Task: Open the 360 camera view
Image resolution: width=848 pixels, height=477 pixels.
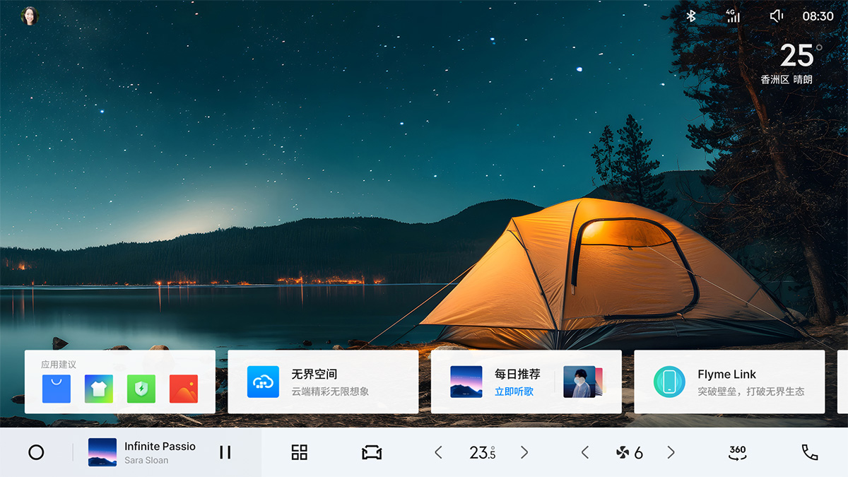Action: click(x=737, y=452)
